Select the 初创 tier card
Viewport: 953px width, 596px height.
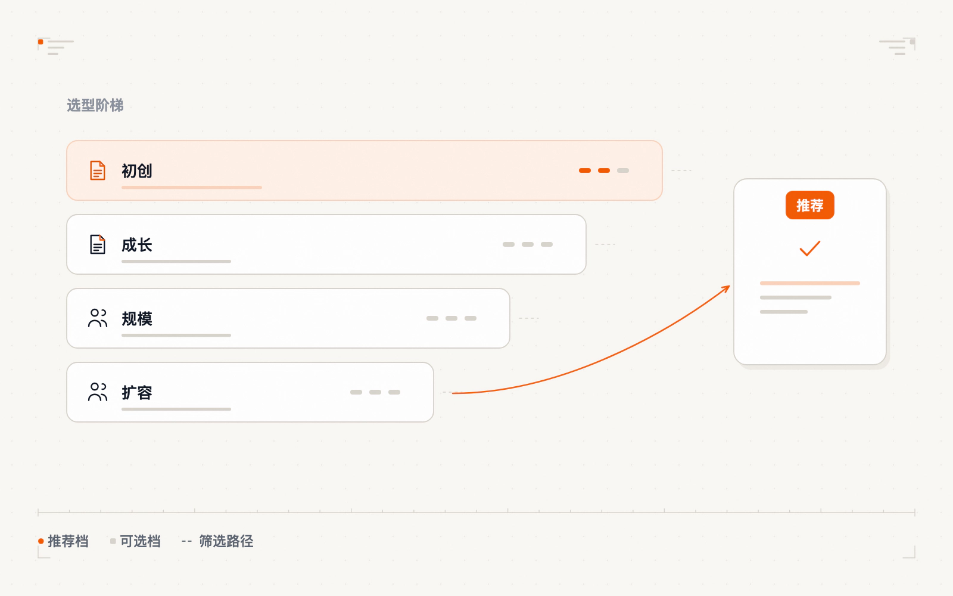pos(365,170)
